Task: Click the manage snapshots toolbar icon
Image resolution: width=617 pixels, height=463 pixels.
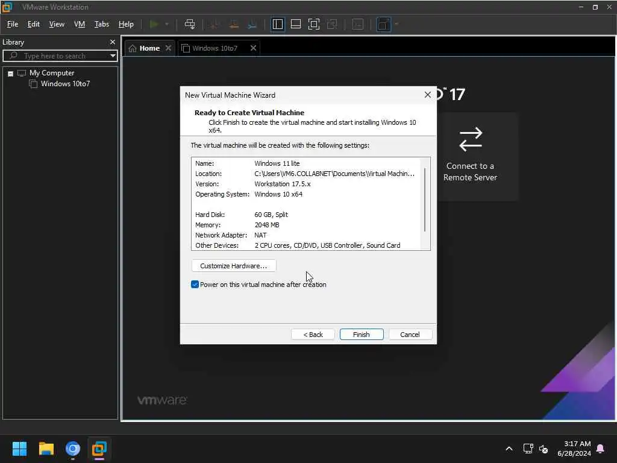Action: [x=252, y=24]
